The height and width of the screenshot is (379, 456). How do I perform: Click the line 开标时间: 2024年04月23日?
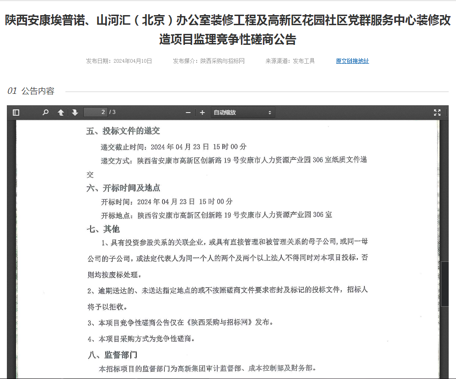(166, 201)
